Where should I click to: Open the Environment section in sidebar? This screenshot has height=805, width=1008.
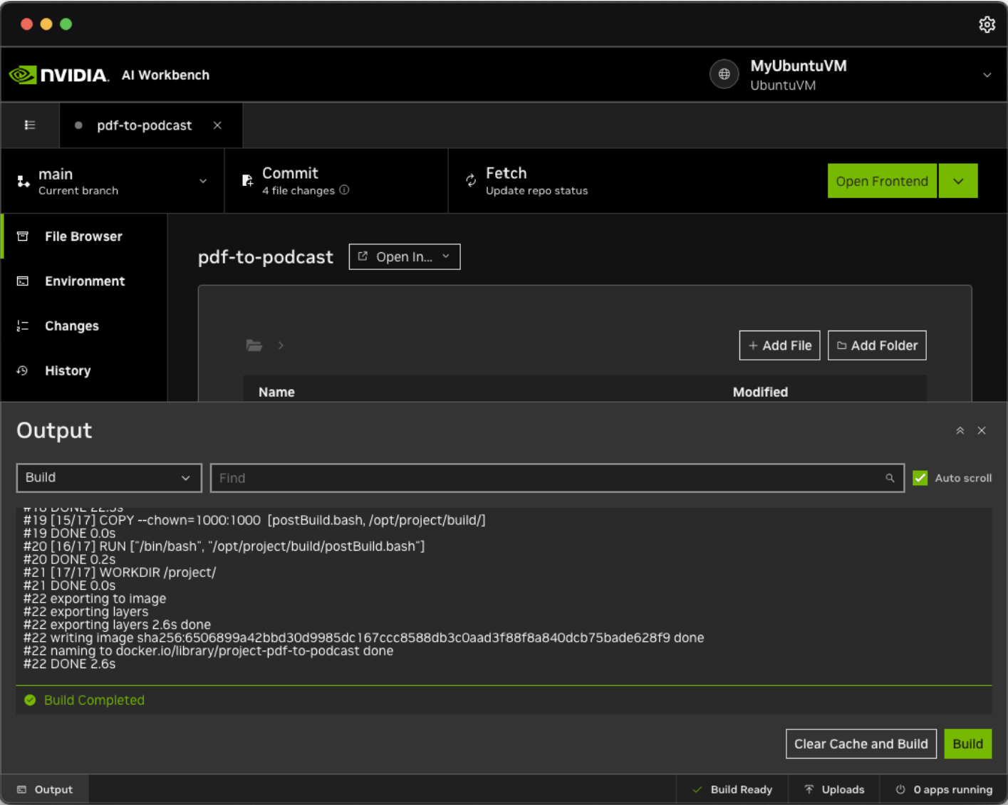pos(84,281)
